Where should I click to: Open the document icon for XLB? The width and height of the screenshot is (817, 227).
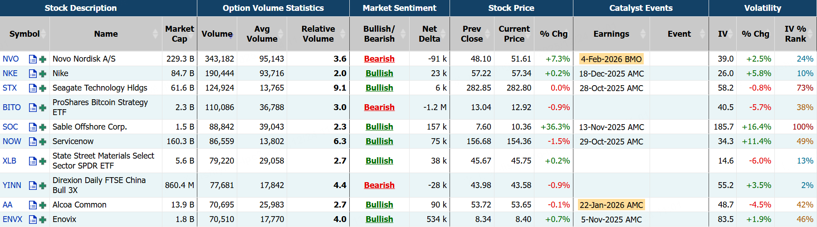tap(33, 161)
